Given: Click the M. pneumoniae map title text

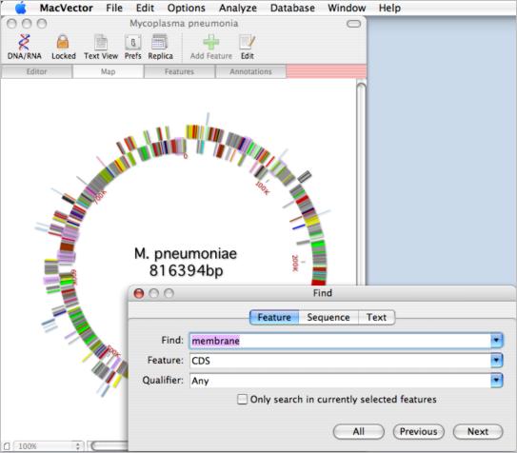Looking at the screenshot, I should [x=186, y=254].
